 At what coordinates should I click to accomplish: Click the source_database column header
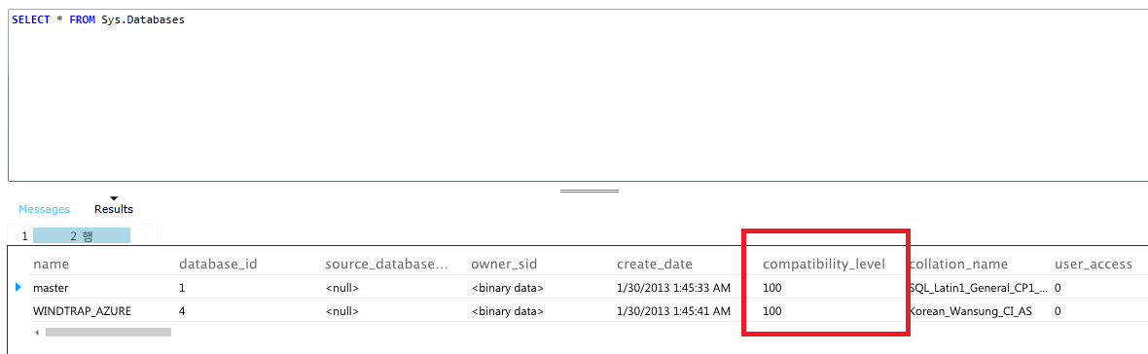(386, 264)
